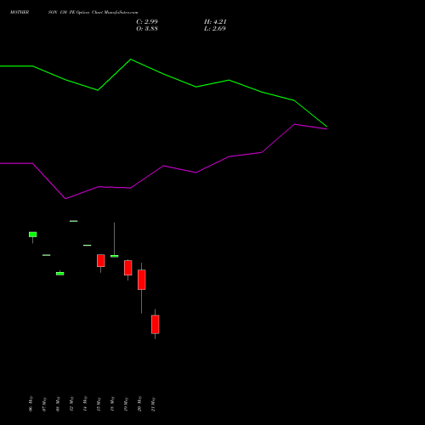This screenshot has width=425, height=425.
Task: Select the 06 May date label
Action: (31, 404)
